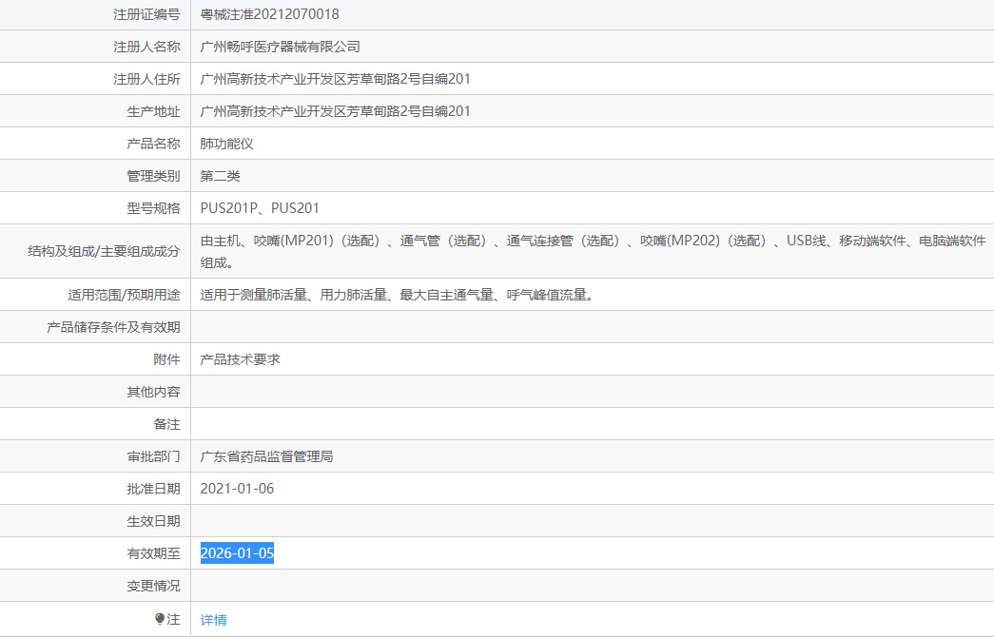Click the 注册人住所 label

pos(146,79)
